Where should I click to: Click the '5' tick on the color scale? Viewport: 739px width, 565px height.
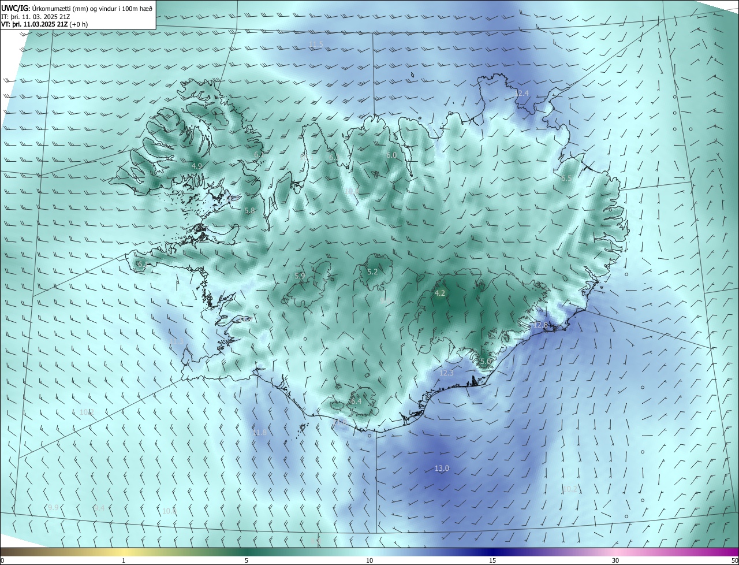click(247, 560)
